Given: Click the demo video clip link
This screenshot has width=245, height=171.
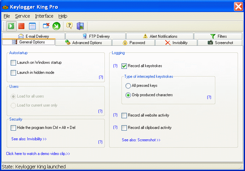Looking at the screenshot, I should pos(38,154).
